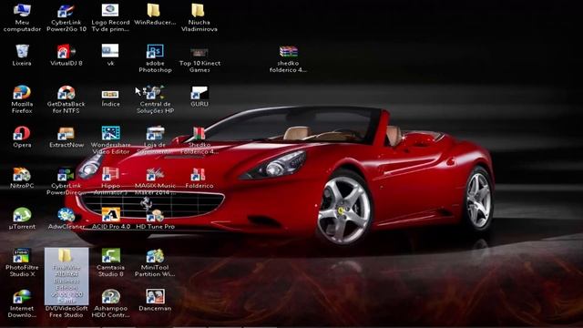Click the Logo Record Tv file icon
The height and width of the screenshot is (328, 583).
click(x=110, y=10)
